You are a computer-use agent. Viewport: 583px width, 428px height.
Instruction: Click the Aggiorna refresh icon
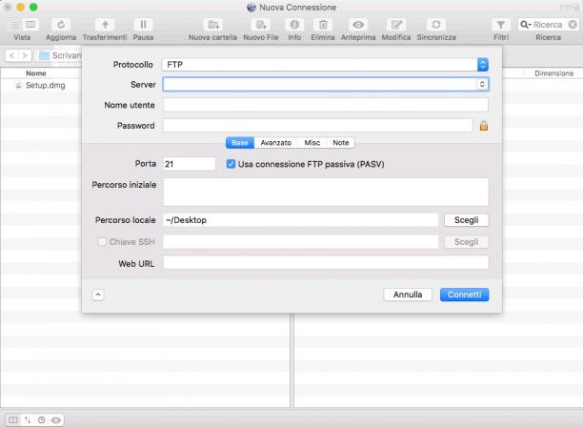pos(61,25)
